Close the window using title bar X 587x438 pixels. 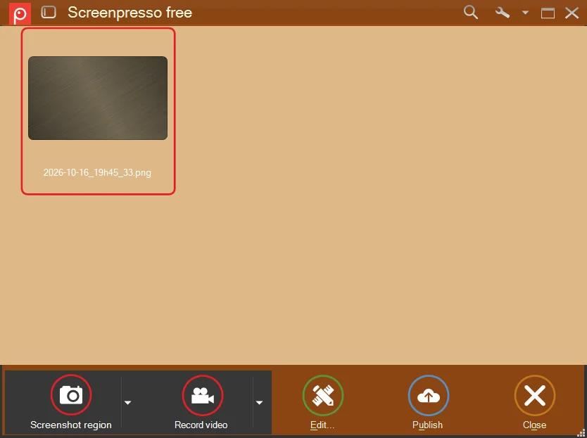pos(572,13)
